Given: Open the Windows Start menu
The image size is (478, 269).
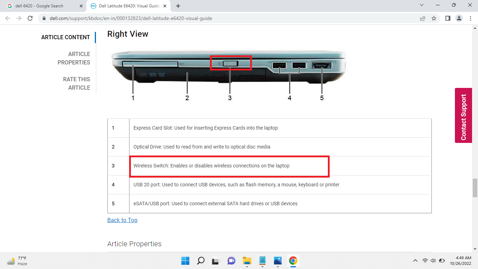Looking at the screenshot, I should click(x=185, y=261).
